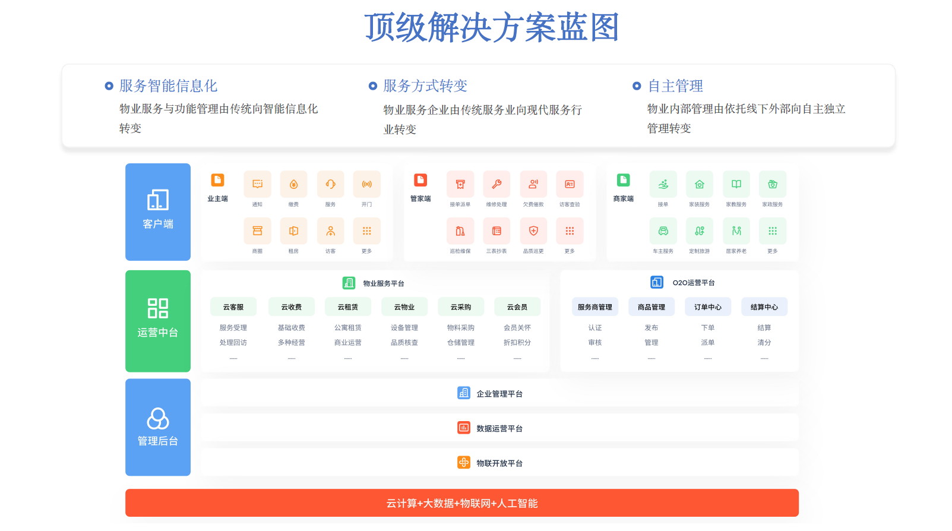
Task: Click the 云物业 tag
Action: pyautogui.click(x=404, y=307)
